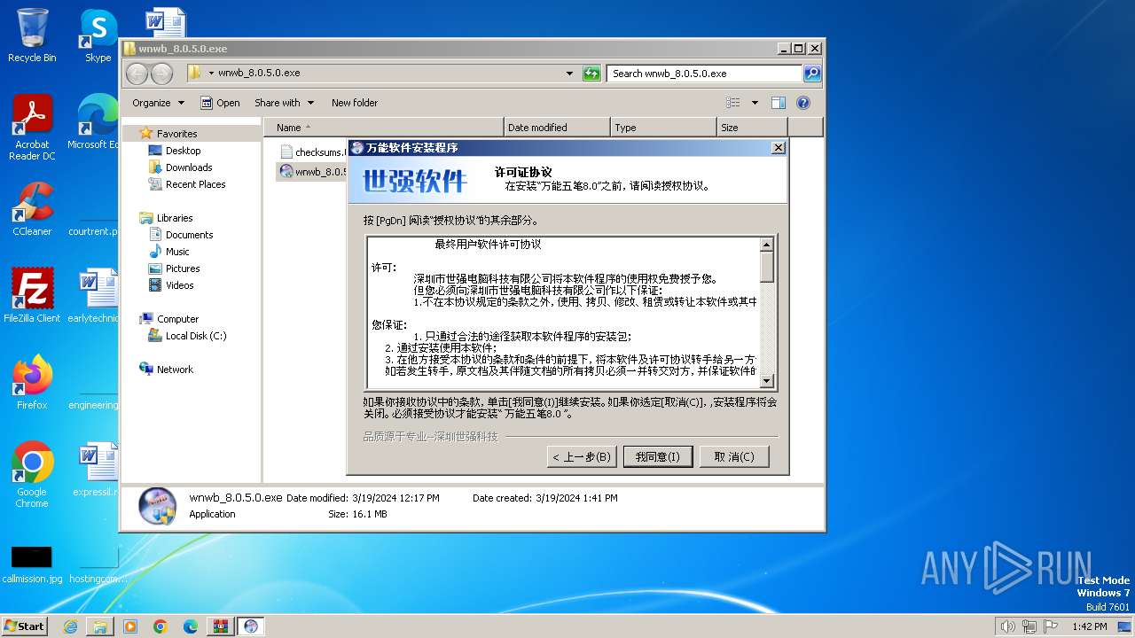1135x638 pixels.
Task: Select Pictures library
Action: coord(183,268)
